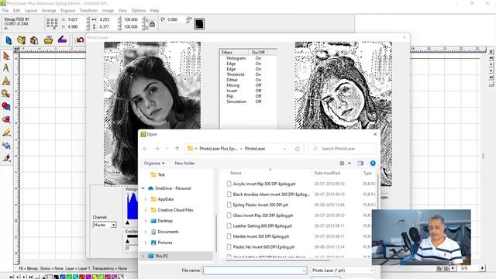
Task: Sort files by Name column header
Action: [236, 173]
